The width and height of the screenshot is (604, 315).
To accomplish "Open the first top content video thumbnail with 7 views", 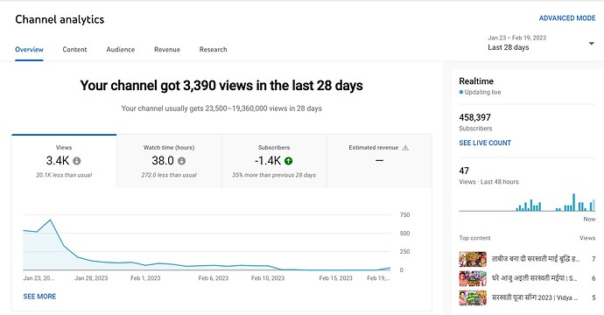I will point(473,259).
